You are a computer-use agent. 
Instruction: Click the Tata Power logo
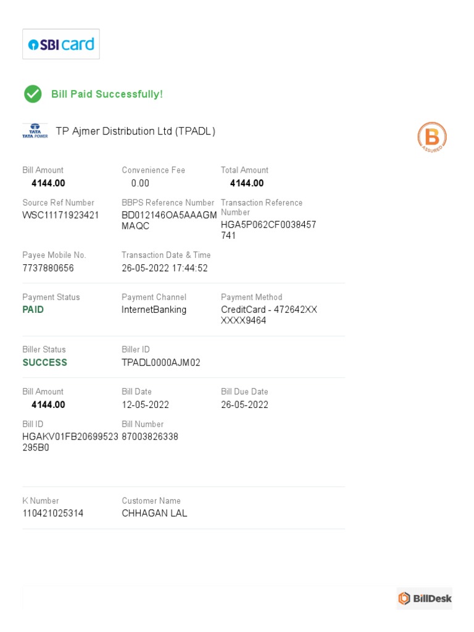[35, 131]
